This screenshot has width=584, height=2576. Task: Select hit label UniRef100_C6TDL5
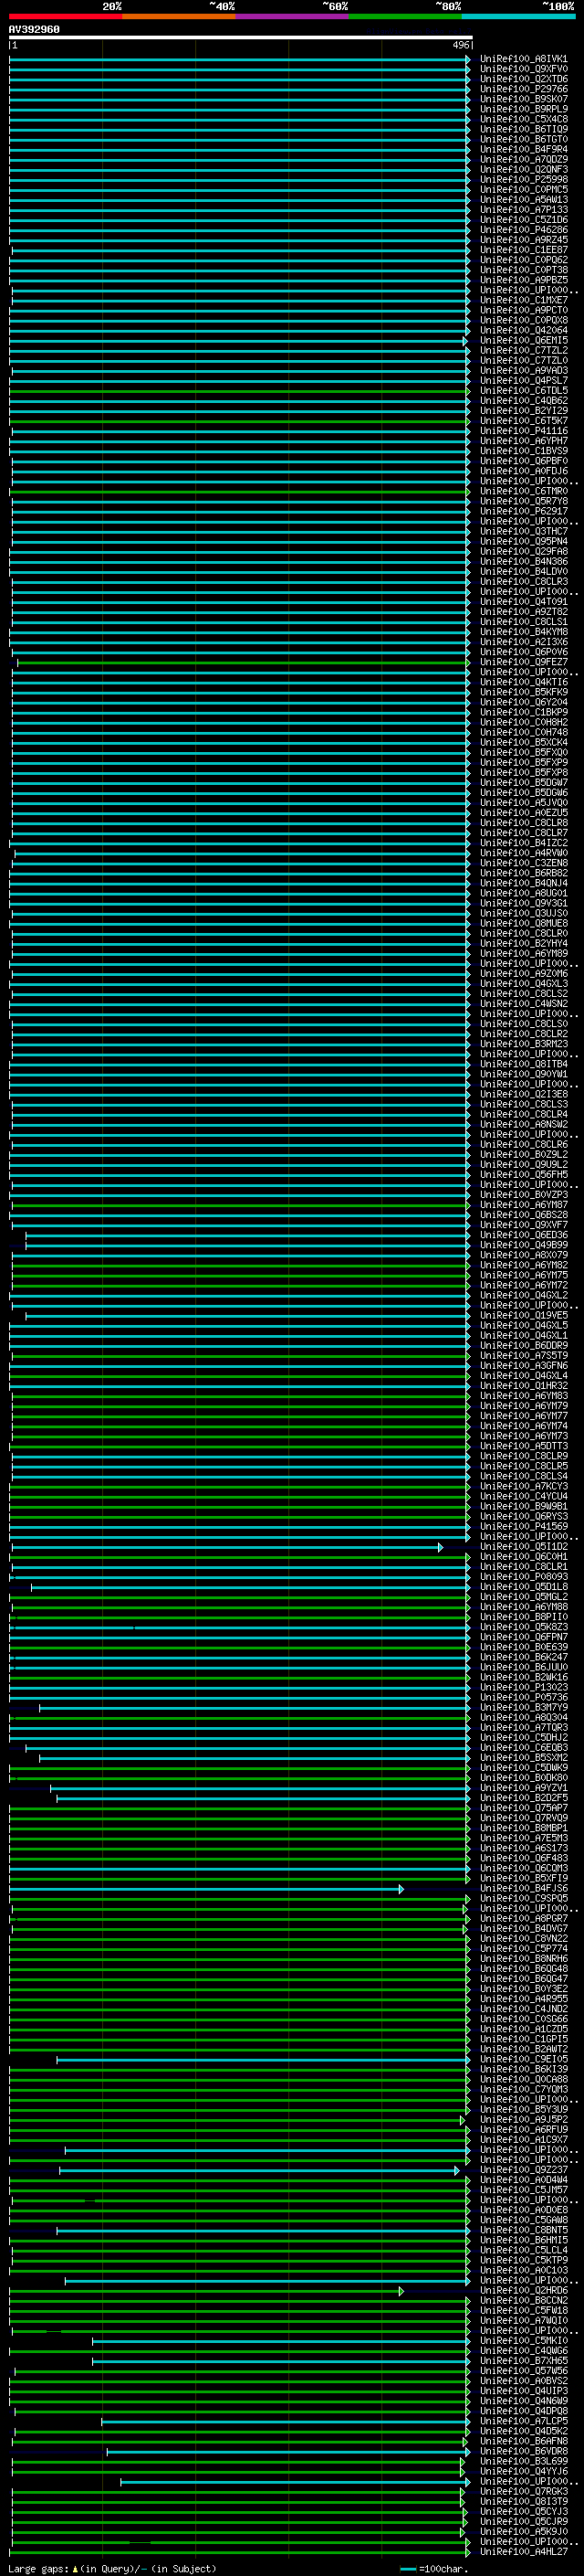(523, 391)
